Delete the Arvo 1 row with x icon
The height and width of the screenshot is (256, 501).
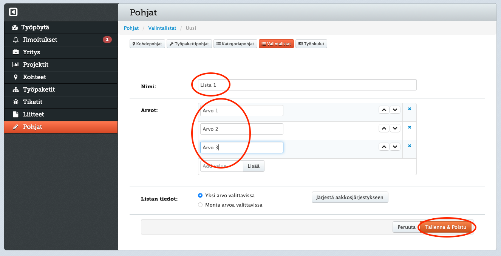pos(409,109)
